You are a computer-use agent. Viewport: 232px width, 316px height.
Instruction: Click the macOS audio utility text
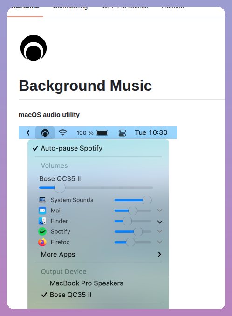(x=49, y=115)
